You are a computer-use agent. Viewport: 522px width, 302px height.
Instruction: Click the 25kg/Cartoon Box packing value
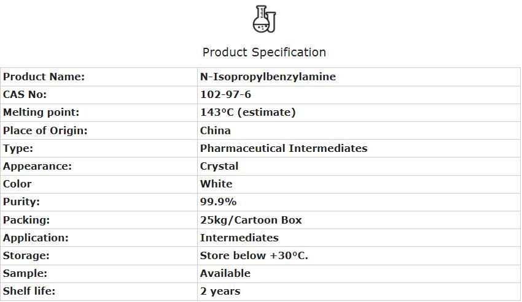pos(251,220)
